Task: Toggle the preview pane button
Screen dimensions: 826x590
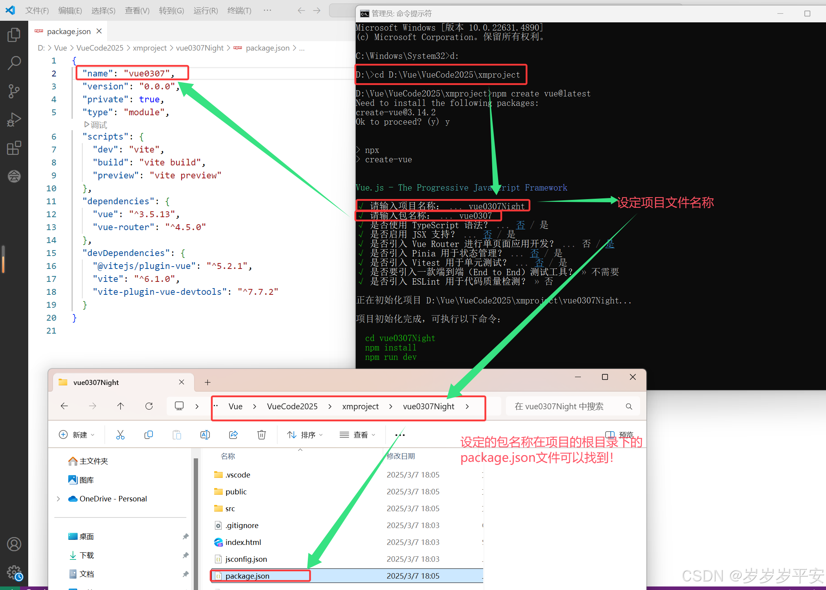Action: coord(619,435)
